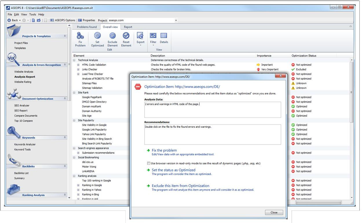This screenshot has width=362, height=223.
Task: Switch to the Problems found tab
Action: tap(87, 27)
